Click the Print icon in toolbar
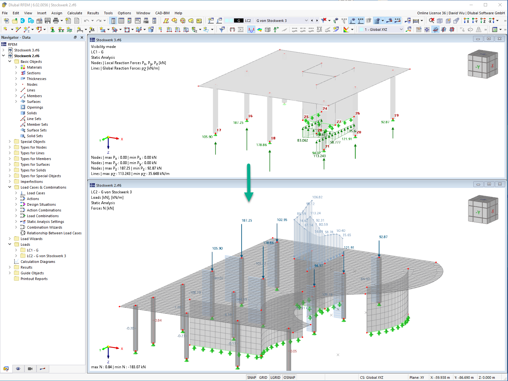Screen dimensions: 508x381 [56, 21]
